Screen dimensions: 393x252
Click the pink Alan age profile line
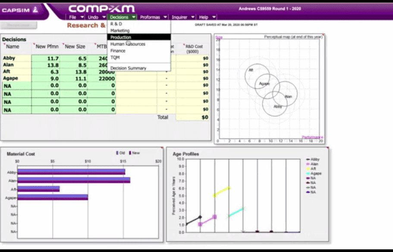pos(207,221)
